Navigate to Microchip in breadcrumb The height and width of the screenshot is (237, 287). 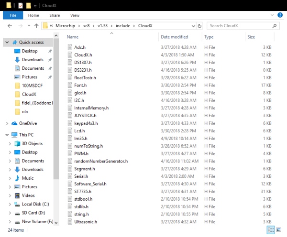click(66, 26)
